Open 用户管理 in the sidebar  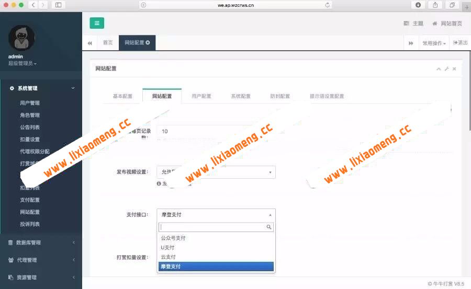(30, 103)
